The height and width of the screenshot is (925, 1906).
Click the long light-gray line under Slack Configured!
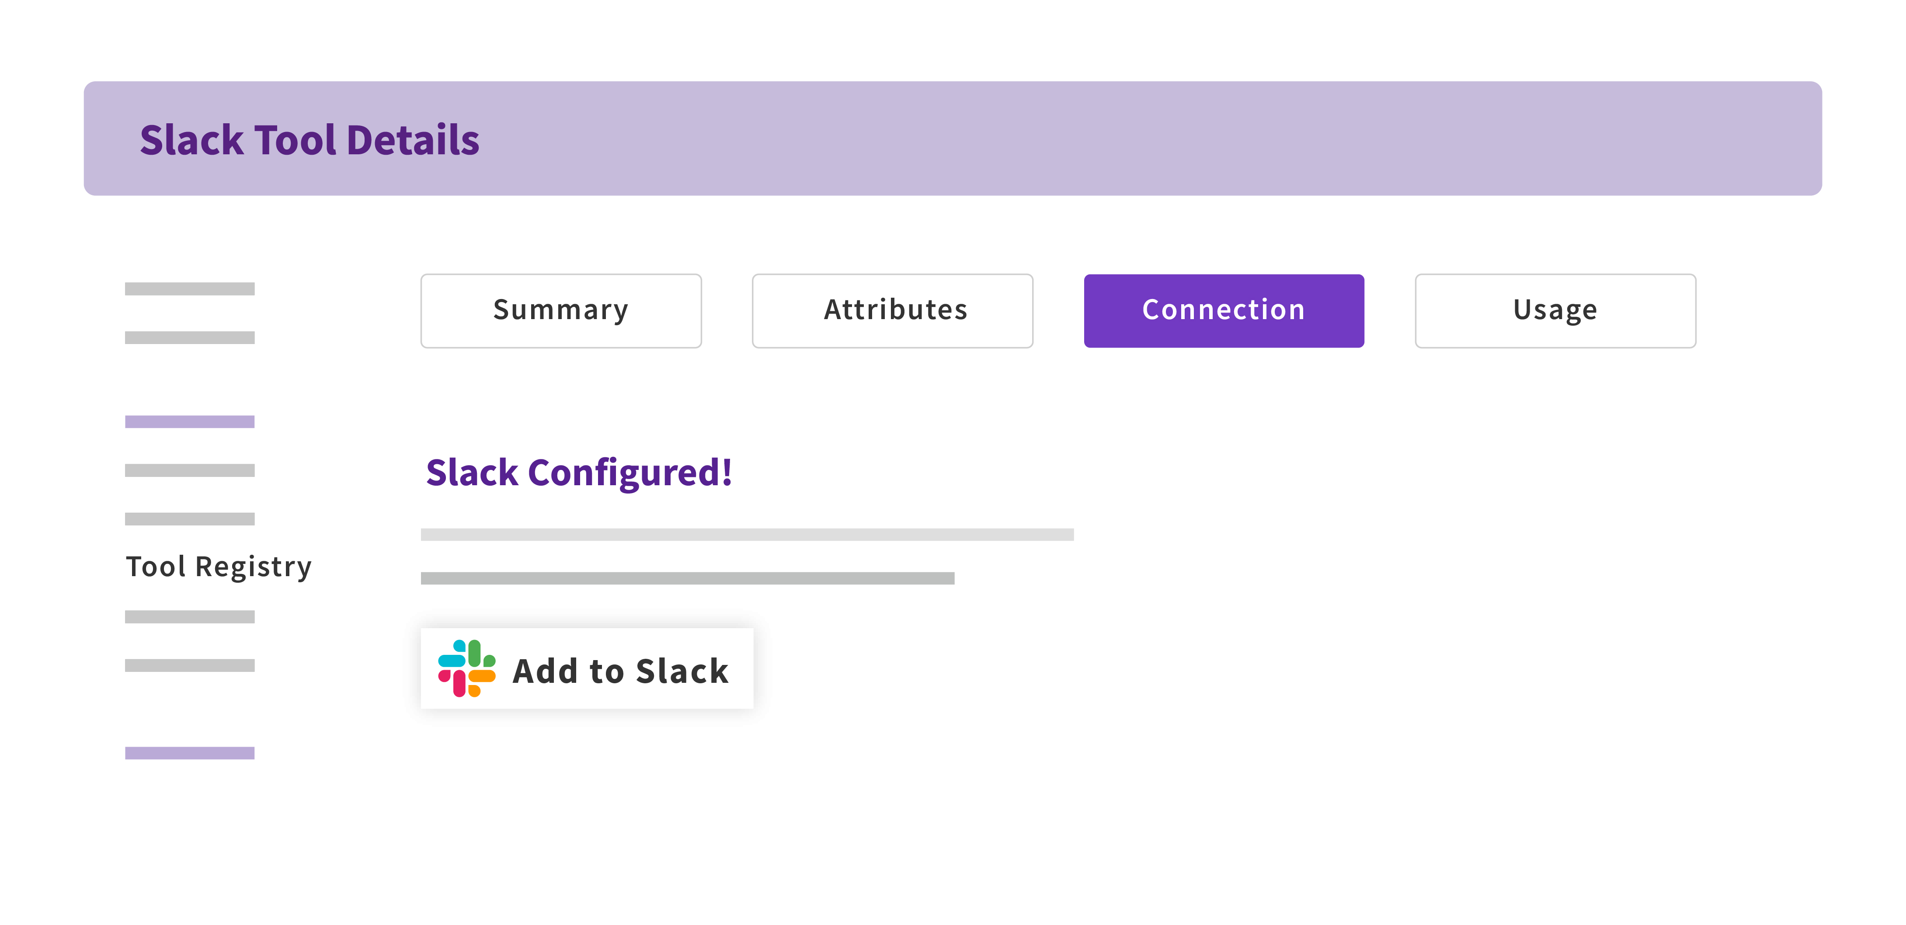coord(747,534)
